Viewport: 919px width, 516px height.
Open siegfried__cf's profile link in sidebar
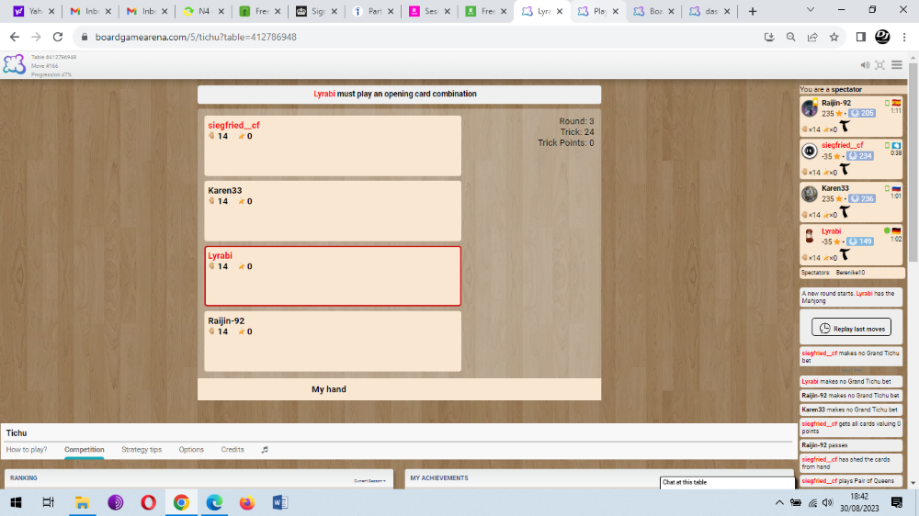[x=842, y=145]
